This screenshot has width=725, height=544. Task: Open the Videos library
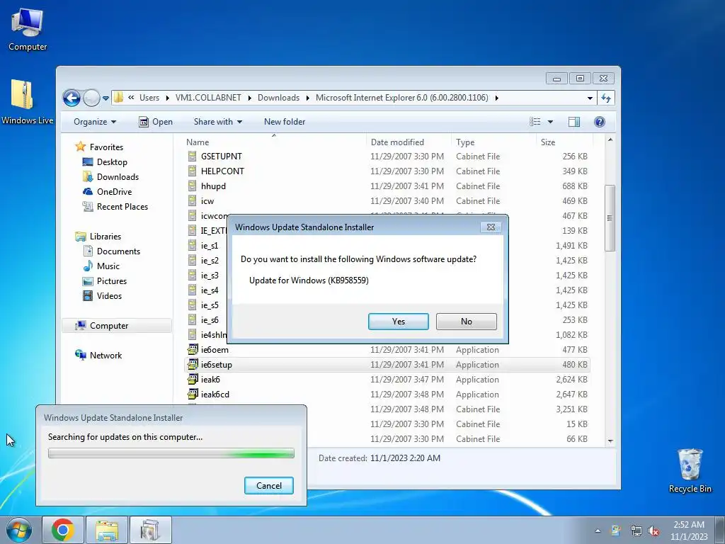click(x=109, y=296)
